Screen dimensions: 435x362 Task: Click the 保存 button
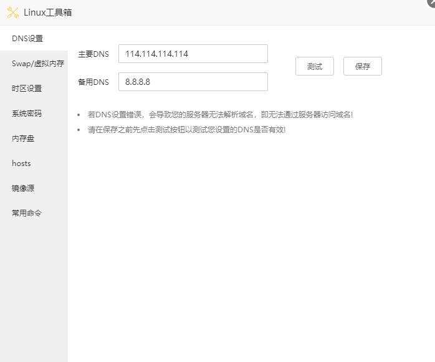[x=363, y=66]
